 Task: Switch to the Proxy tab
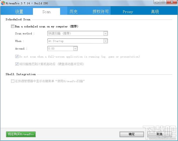click(128, 12)
